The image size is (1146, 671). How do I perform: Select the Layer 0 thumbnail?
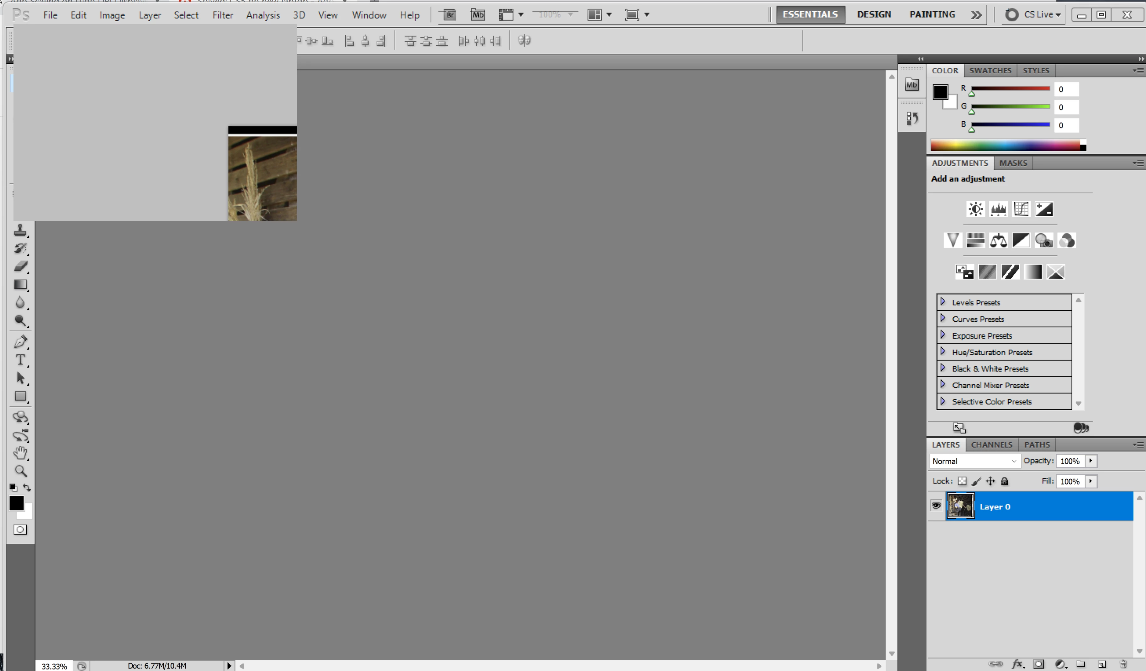(960, 506)
